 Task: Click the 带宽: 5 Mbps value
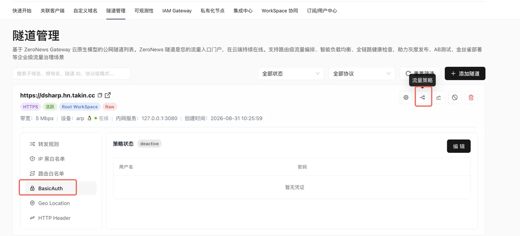37,118
